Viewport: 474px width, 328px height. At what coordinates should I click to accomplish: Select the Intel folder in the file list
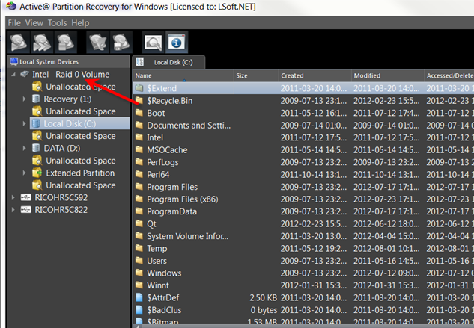[155, 137]
